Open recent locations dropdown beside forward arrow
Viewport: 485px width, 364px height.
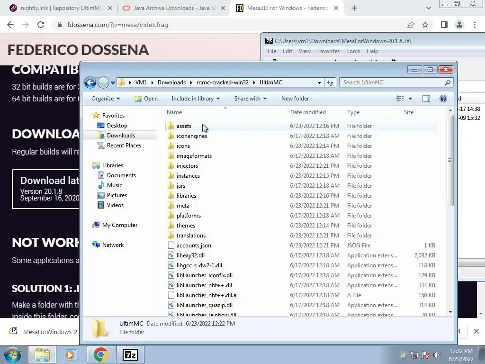coord(113,82)
